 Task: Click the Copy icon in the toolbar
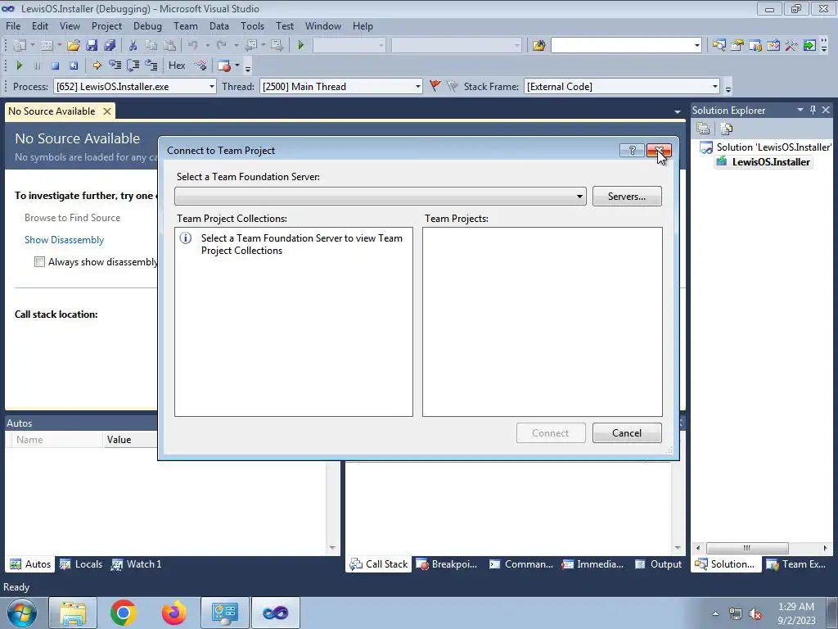151,46
